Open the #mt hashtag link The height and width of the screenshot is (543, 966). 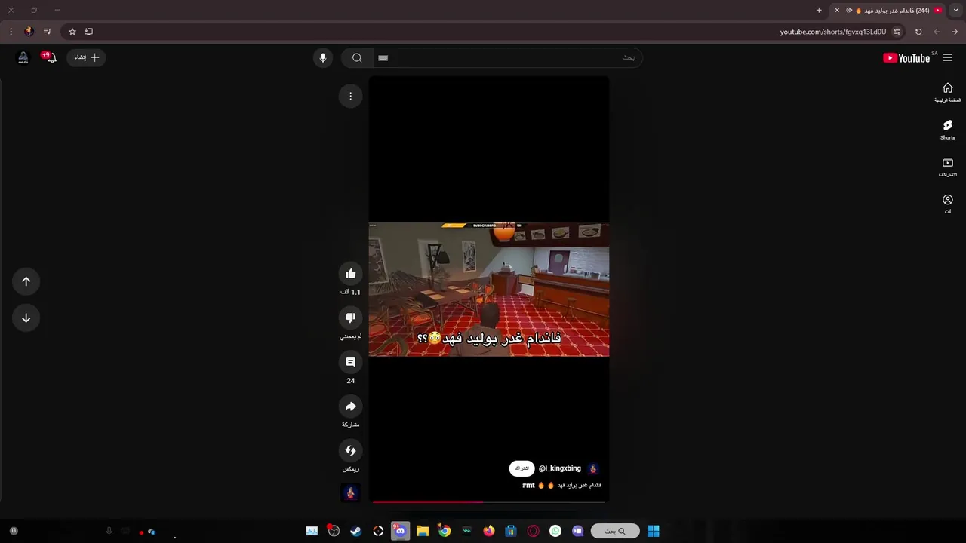coord(528,485)
